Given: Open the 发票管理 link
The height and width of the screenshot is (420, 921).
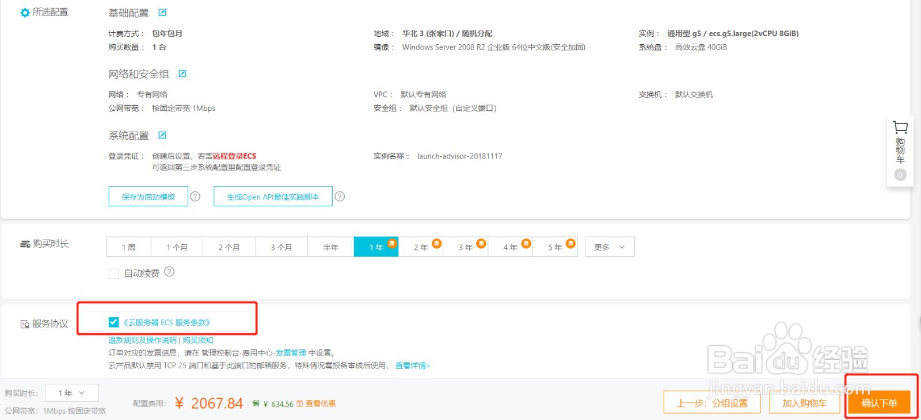Looking at the screenshot, I should [x=291, y=353].
